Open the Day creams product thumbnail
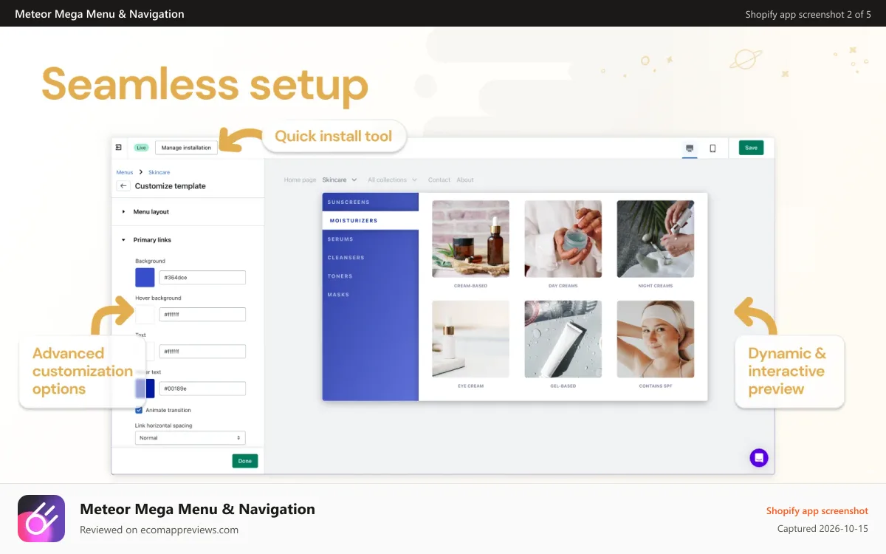The height and width of the screenshot is (554, 886). coord(563,239)
